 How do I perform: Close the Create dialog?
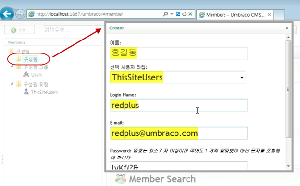pos(287,27)
